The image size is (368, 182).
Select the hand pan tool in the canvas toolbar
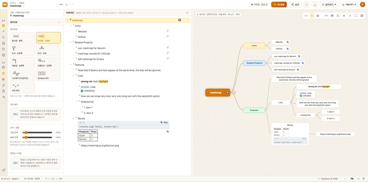(x=332, y=16)
